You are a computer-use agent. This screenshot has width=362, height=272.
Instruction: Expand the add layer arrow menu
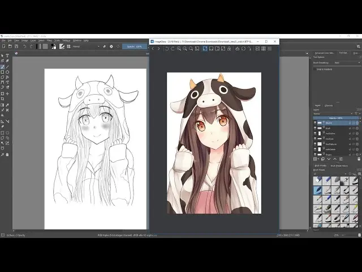318,159
